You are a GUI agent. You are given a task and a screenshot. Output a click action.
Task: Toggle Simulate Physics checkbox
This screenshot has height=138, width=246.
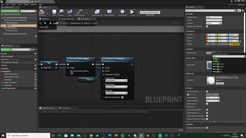pos(207,92)
